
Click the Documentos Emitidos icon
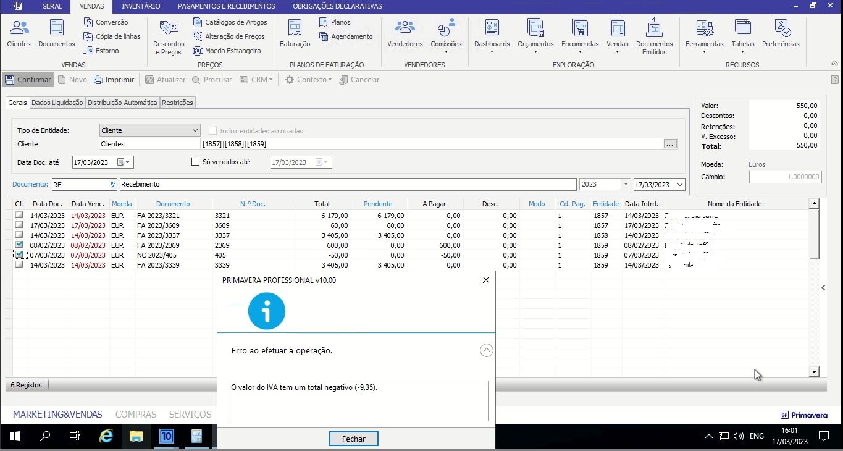654,36
